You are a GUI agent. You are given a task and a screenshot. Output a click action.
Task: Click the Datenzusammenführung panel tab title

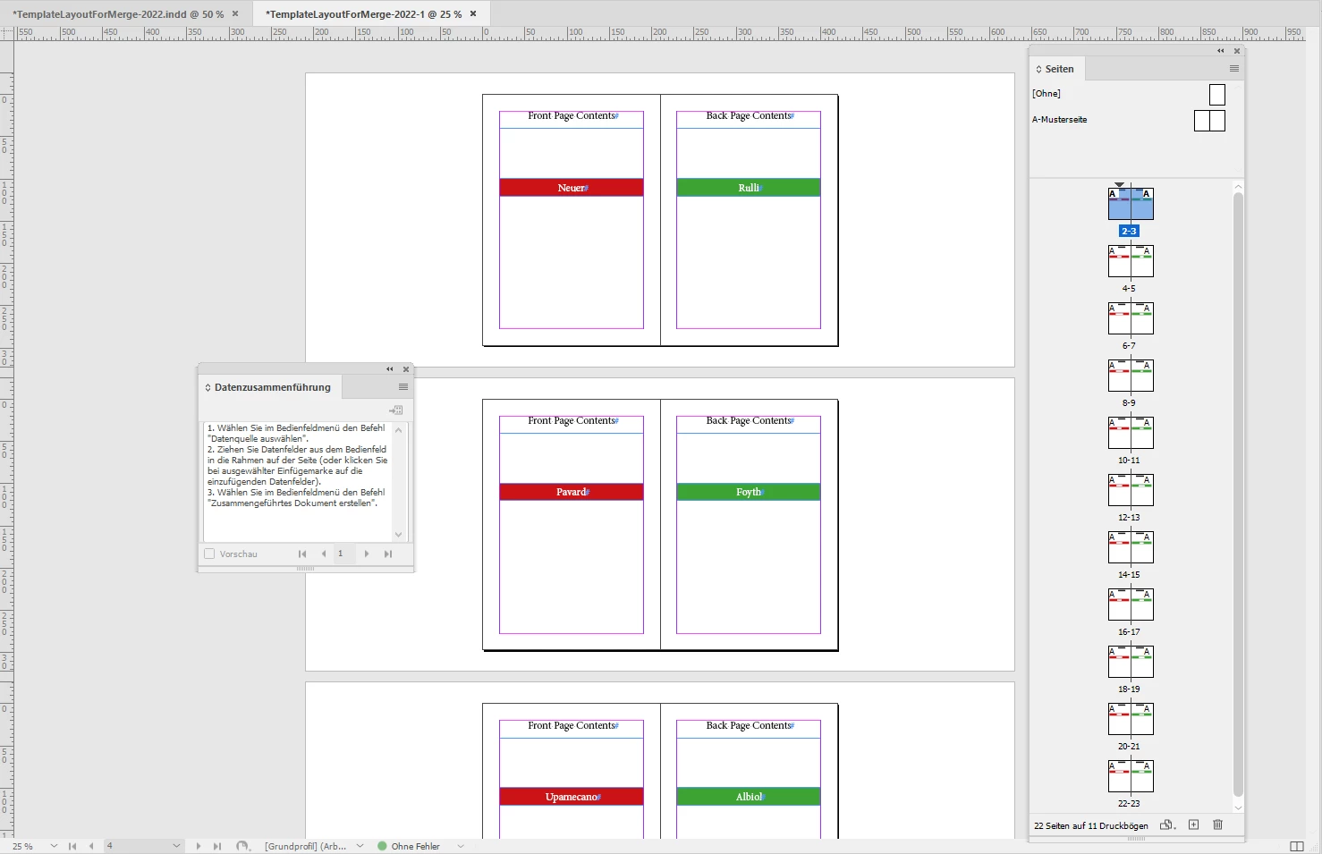[x=272, y=387]
